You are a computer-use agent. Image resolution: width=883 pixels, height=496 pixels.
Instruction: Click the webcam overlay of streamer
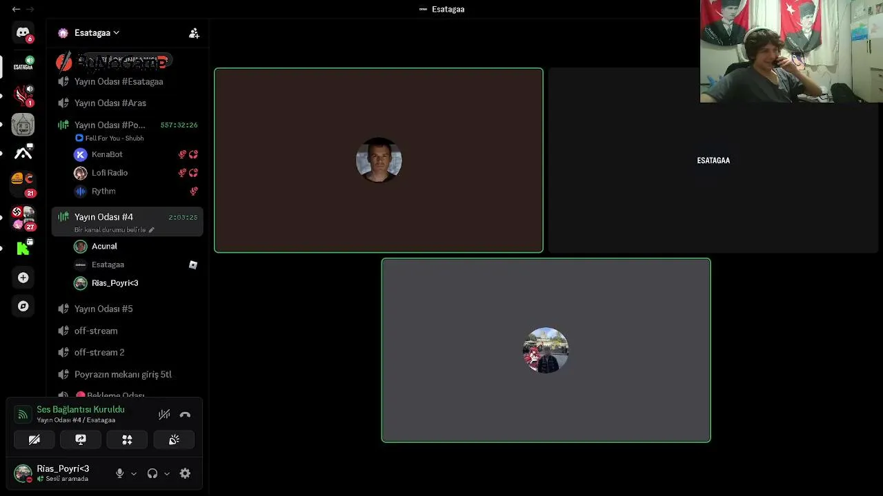(x=791, y=52)
